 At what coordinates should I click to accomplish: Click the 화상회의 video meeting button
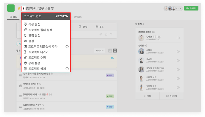[x=172, y=96]
